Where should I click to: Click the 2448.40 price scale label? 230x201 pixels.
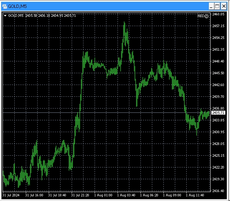click(218, 61)
